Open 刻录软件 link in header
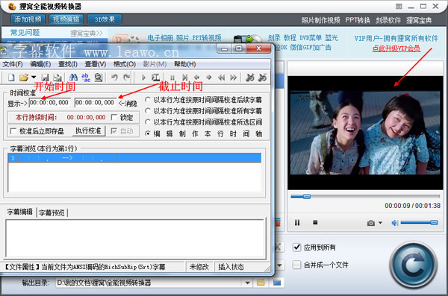This screenshot has height=296, width=448. coord(388,20)
